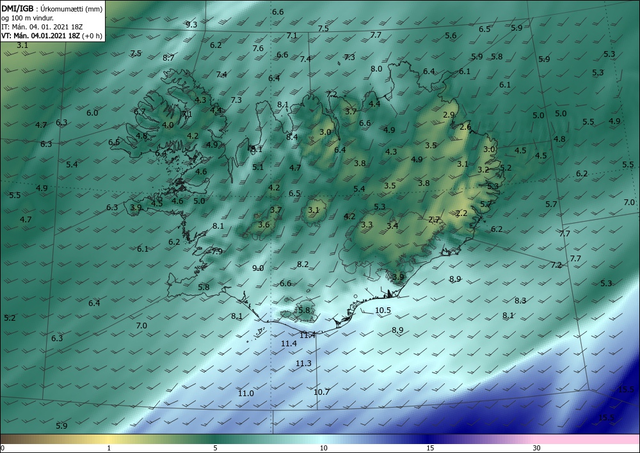Screen dimensions: 640x453
Task: Click the "og 100 m vindur." label
Action: [x=28, y=18]
